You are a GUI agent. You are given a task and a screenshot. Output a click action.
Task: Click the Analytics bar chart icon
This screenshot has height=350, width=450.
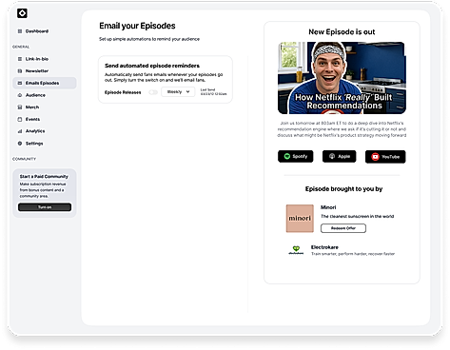tap(20, 131)
